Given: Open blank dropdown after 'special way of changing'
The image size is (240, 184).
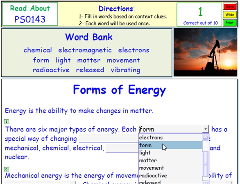Looking at the screenshot, I should [109, 138].
